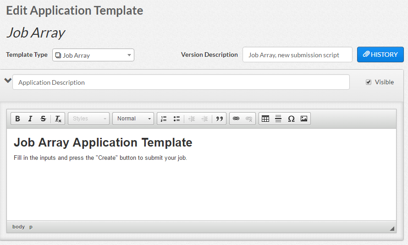This screenshot has height=245, width=408.
Task: Insert a block quote
Action: (219, 119)
